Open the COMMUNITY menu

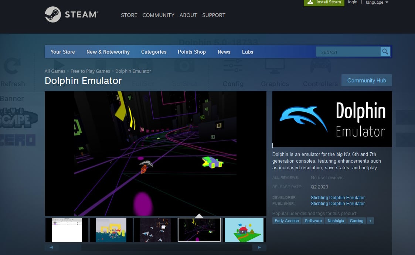[158, 16]
